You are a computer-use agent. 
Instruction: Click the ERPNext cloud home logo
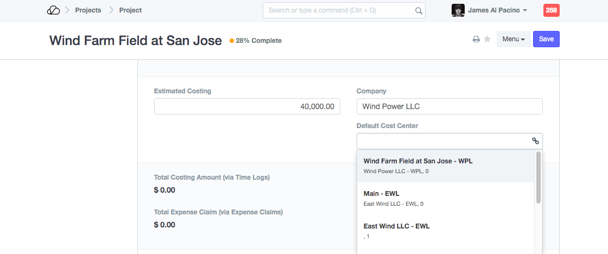point(53,10)
